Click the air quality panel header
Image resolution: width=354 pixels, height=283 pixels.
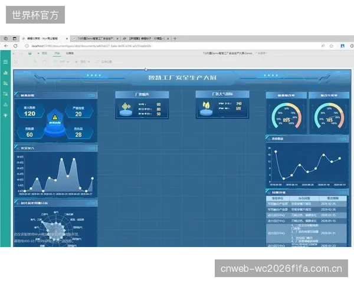(222, 94)
